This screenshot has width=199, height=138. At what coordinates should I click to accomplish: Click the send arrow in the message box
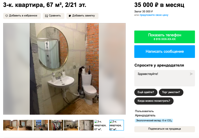coord(191,74)
